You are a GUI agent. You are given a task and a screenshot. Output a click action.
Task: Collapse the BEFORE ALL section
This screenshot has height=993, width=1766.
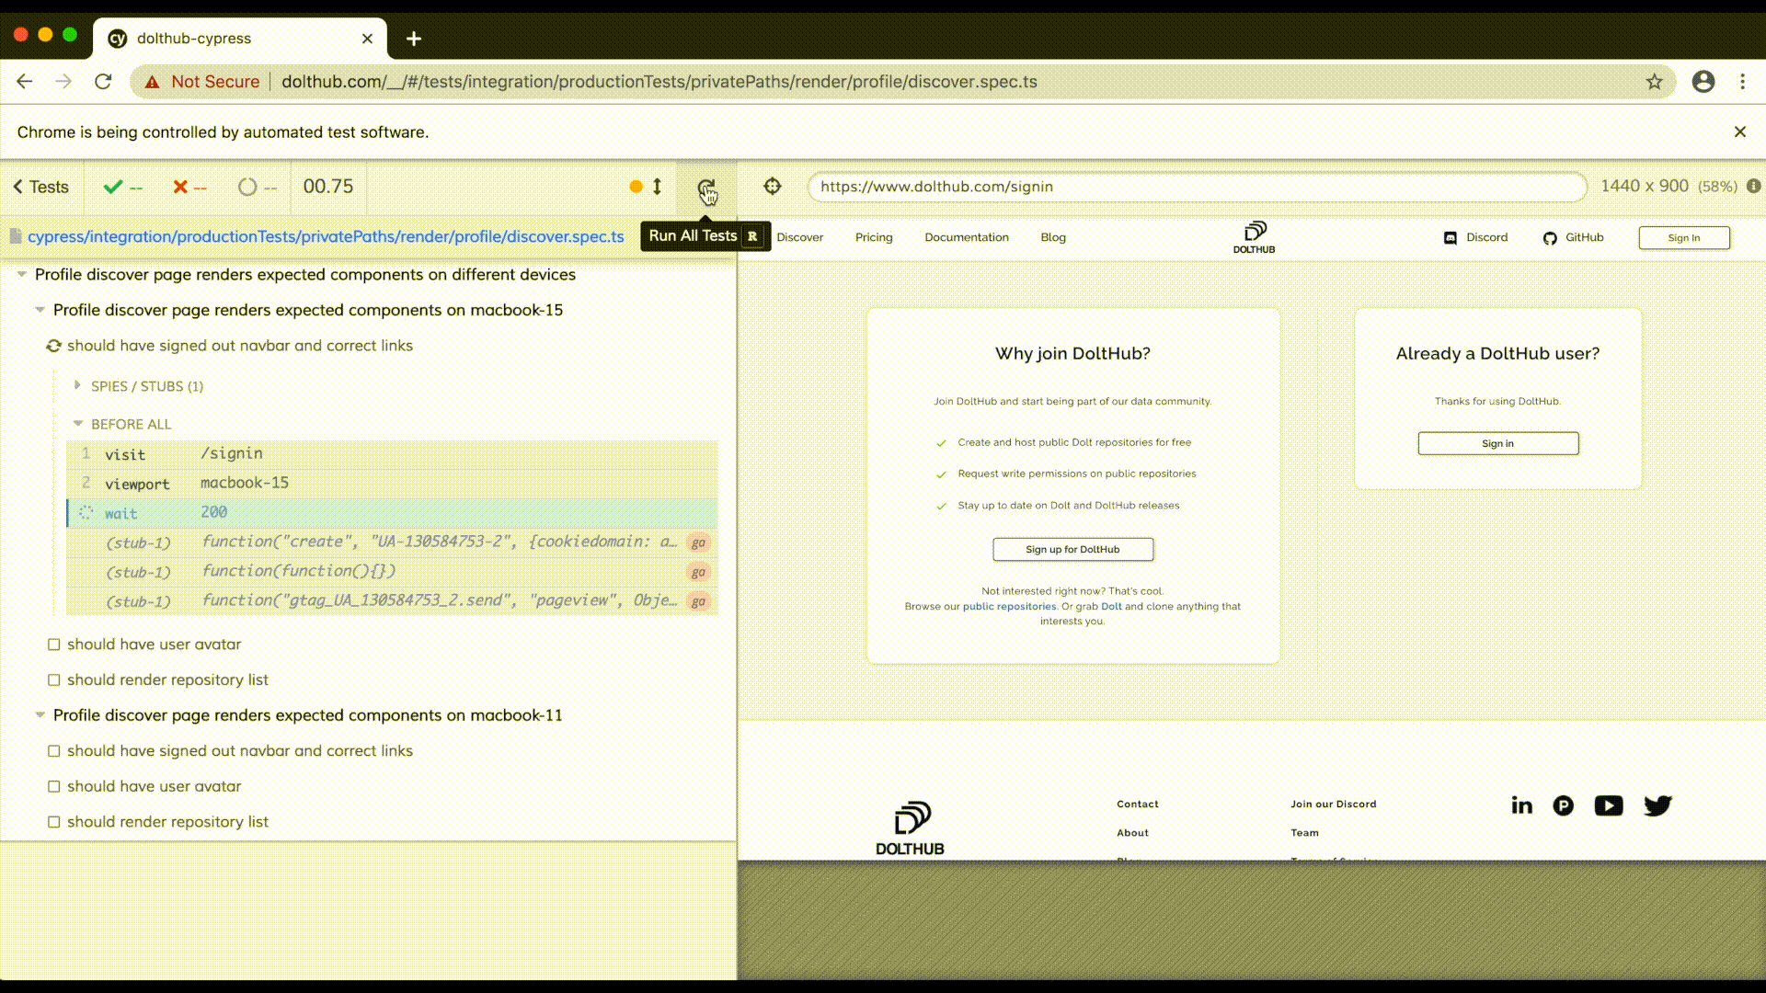coord(77,423)
